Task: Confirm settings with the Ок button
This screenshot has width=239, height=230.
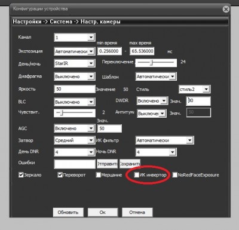Action: [x=103, y=212]
